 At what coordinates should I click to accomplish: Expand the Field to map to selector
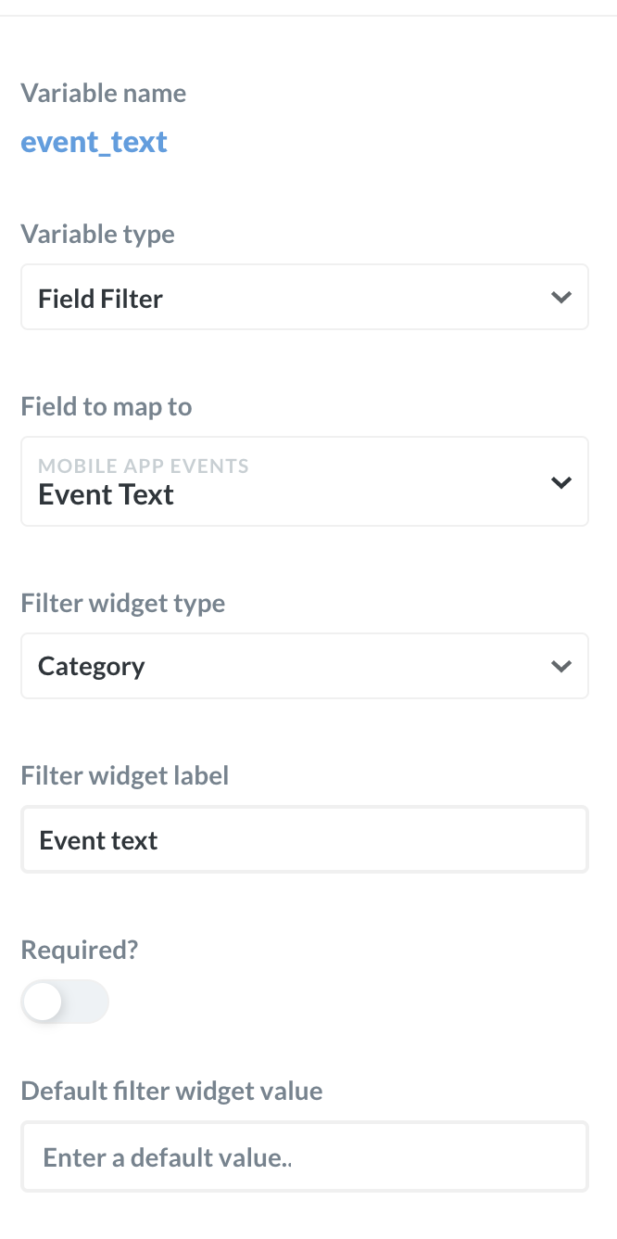[x=305, y=481]
